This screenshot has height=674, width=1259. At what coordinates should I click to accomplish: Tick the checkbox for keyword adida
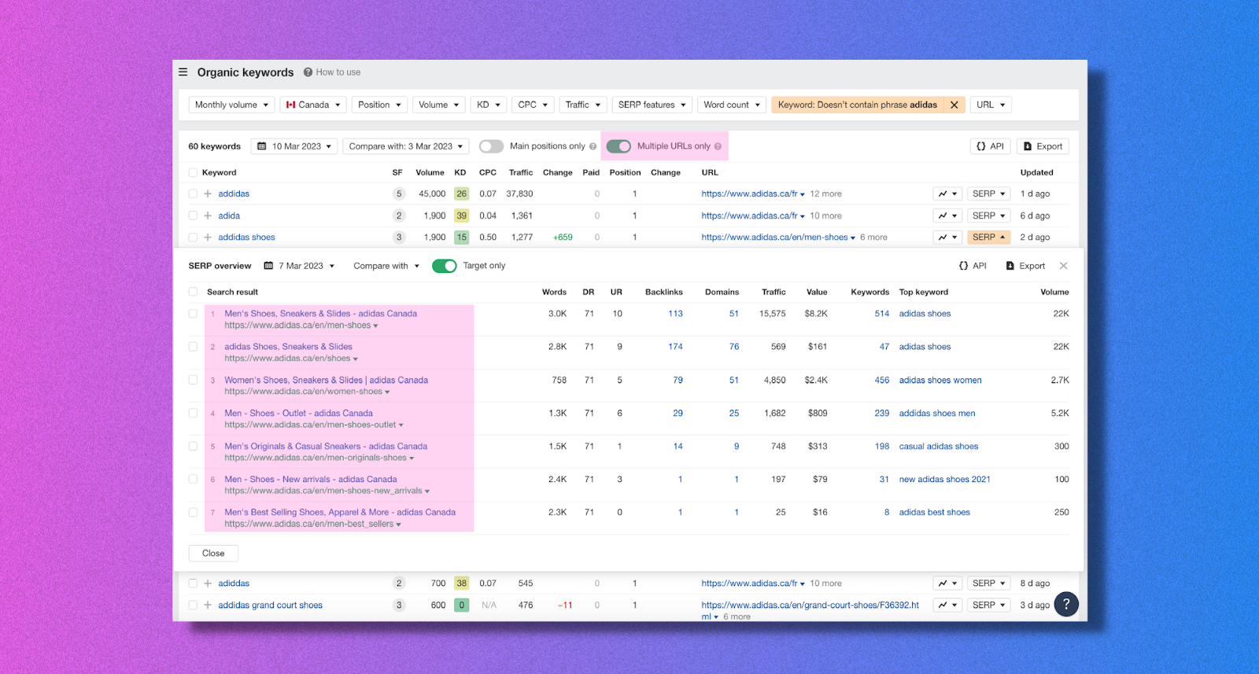coord(193,215)
